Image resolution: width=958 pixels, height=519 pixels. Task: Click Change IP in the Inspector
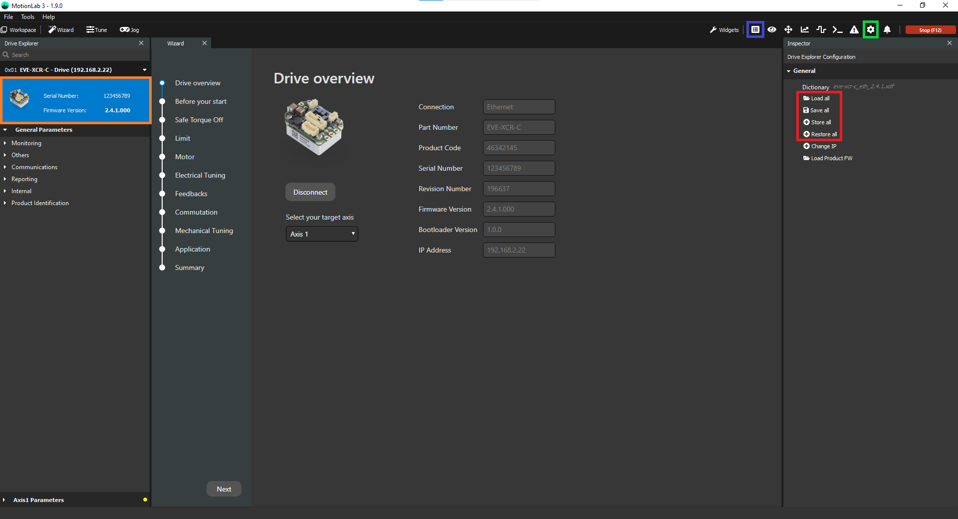tap(820, 146)
